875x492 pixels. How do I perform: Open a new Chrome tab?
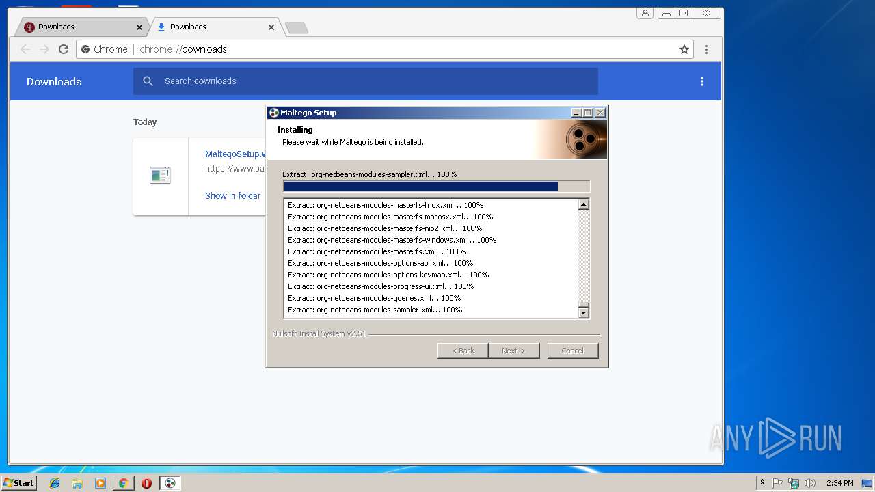pyautogui.click(x=297, y=27)
